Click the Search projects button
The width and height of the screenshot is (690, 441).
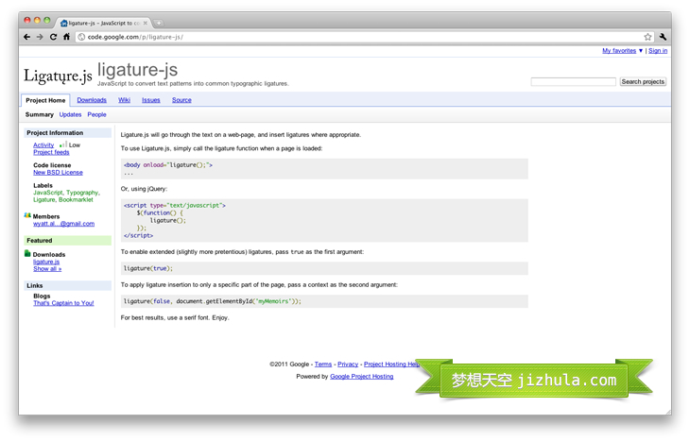[643, 82]
